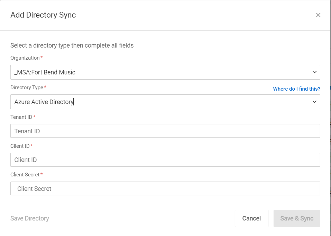
Task: Focus the Tenant ID input field
Action: tap(165, 131)
